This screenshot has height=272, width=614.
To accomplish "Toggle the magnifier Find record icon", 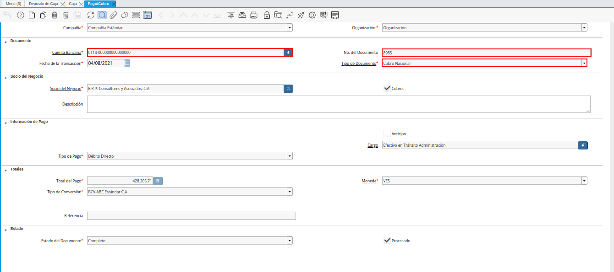I will point(102,15).
